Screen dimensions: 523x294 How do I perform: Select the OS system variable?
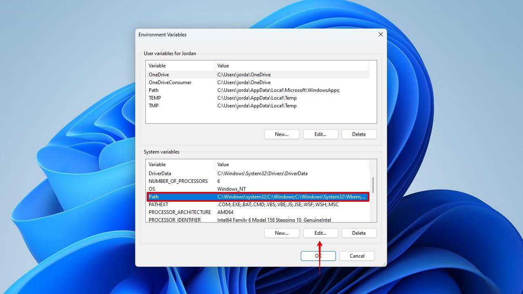[257, 189]
